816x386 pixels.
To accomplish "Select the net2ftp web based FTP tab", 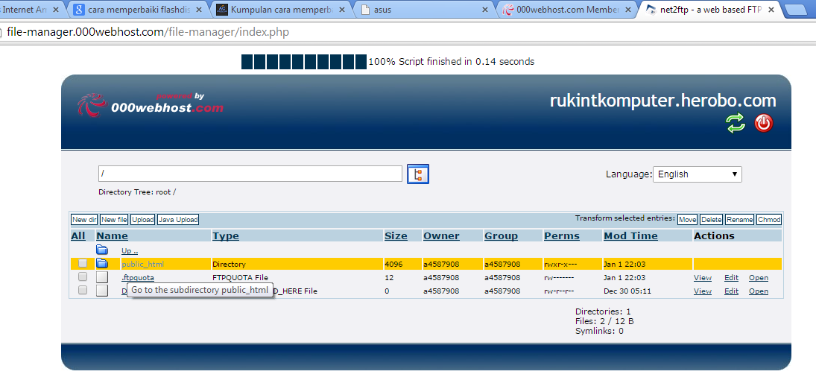I will click(711, 10).
